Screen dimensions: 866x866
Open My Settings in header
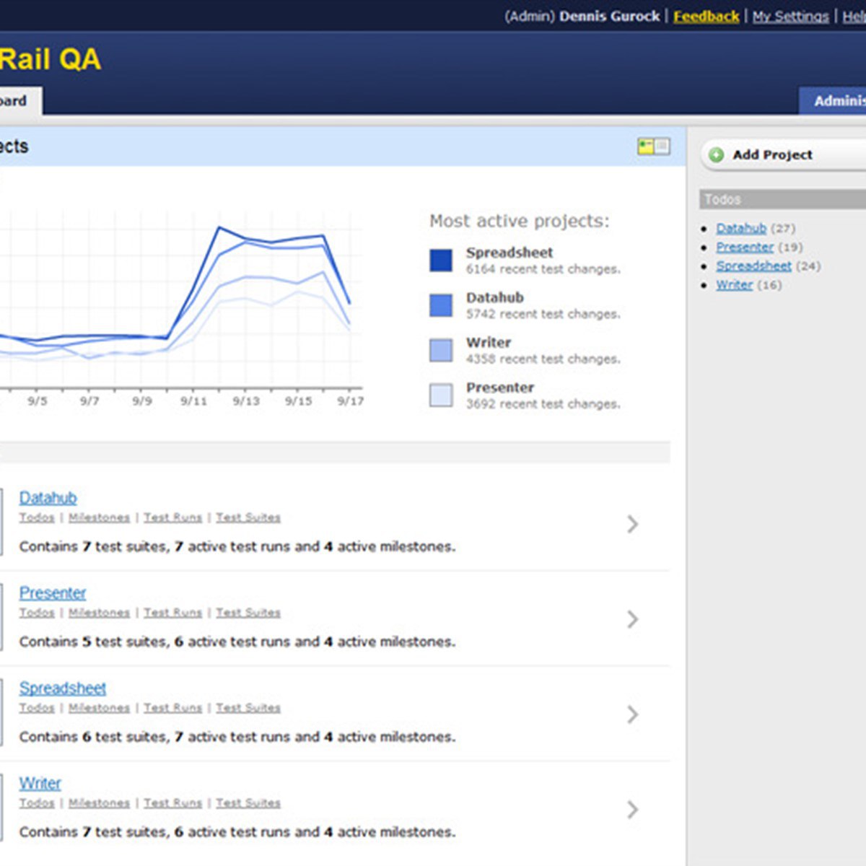[x=790, y=16]
